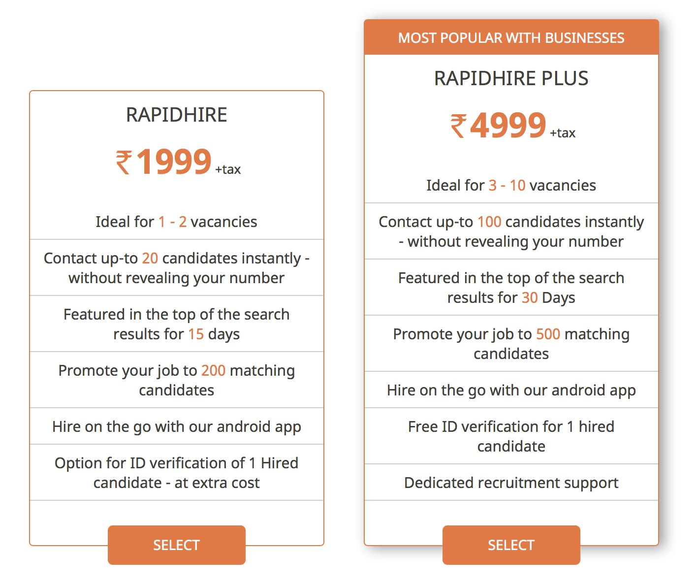Click the rupee symbol beside 1999
698x585 pixels.
tap(124, 162)
